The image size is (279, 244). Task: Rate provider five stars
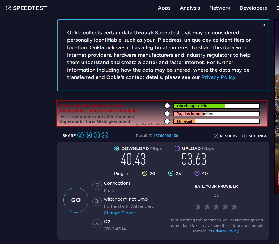coord(234,207)
